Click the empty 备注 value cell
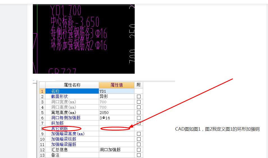This screenshot has height=158, width=268. tap(116, 155)
